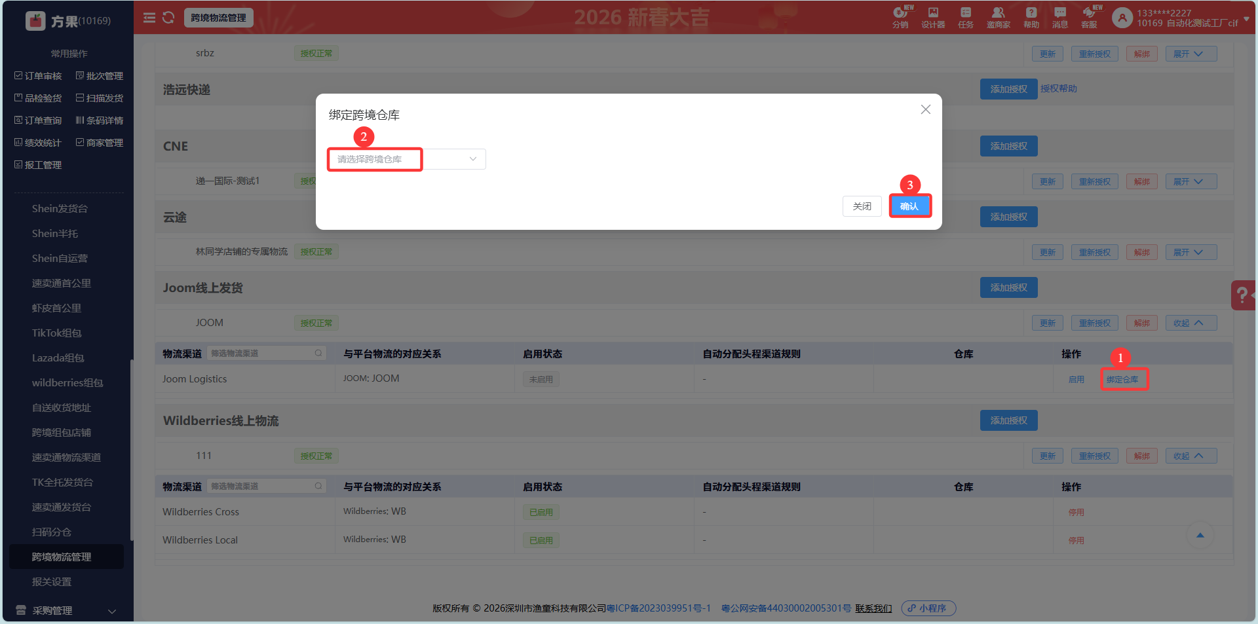This screenshot has height=624, width=1258.
Task: Open 绩效统计 shortcut
Action: coord(38,143)
